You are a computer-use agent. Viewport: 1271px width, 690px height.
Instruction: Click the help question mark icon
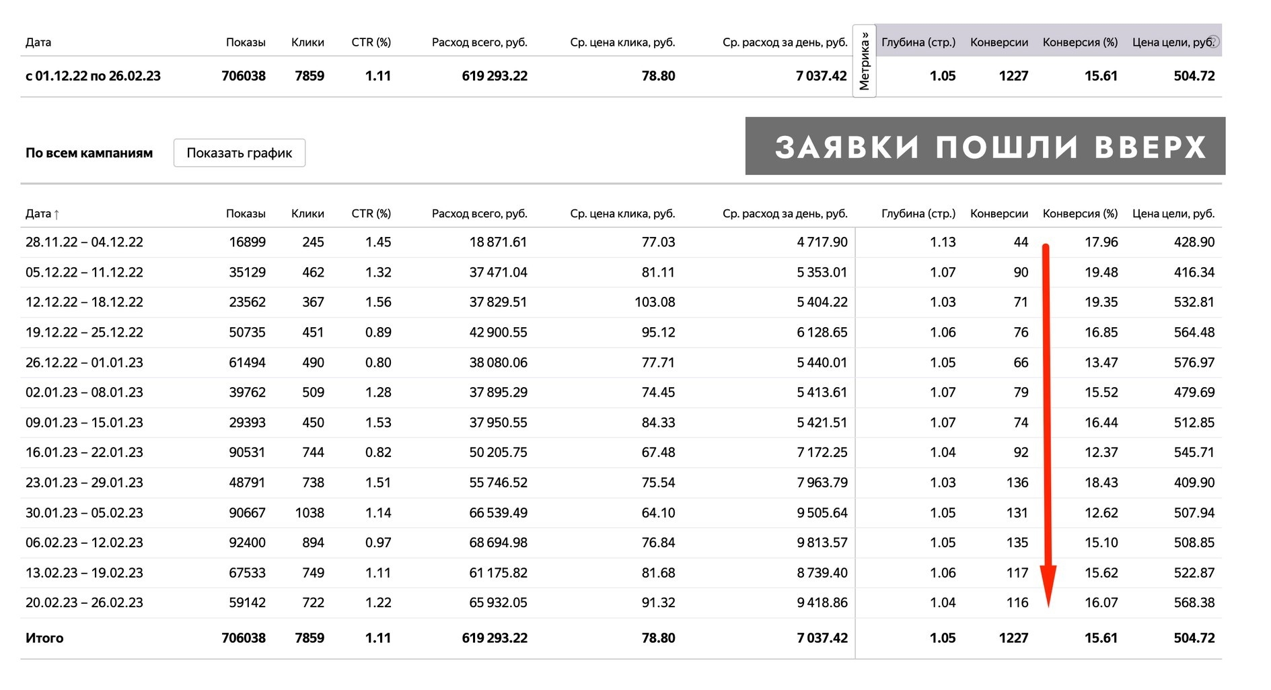1214,42
